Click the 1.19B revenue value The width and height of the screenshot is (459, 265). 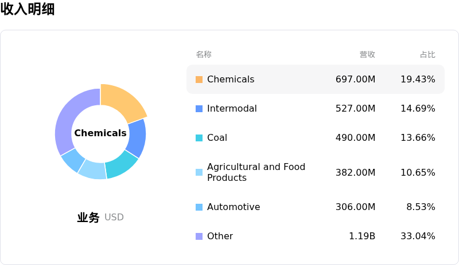click(362, 236)
